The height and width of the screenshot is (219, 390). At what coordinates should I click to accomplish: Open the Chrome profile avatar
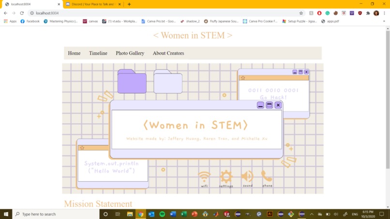click(376, 13)
